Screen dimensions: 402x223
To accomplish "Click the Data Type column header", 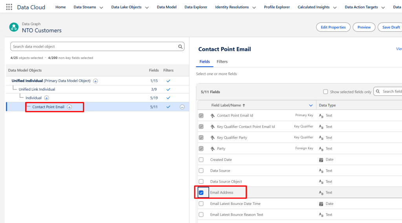I will [x=327, y=105].
